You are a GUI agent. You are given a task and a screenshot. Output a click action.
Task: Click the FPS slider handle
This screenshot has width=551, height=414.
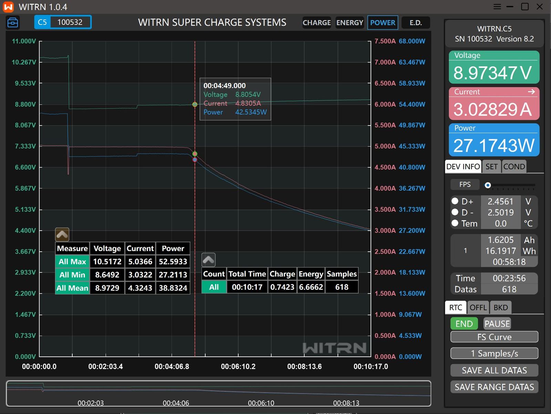(x=488, y=185)
